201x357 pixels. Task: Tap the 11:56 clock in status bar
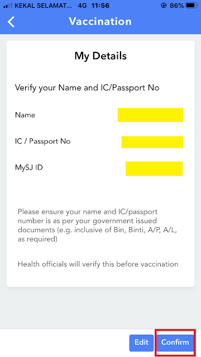(x=100, y=6)
